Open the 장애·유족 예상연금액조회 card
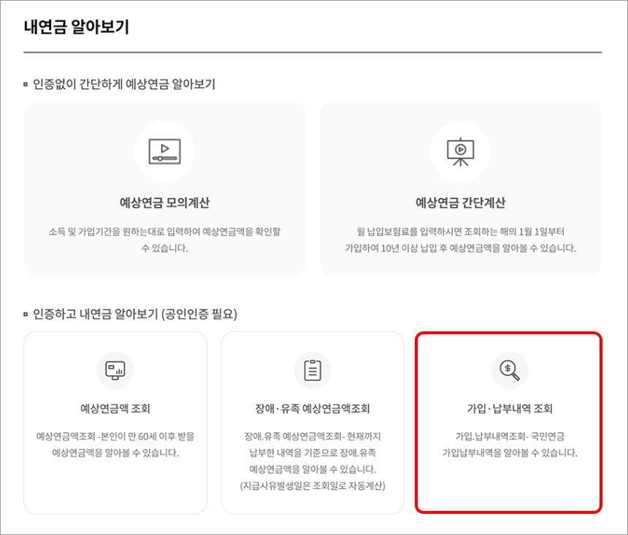Screen dimensions: 628x535 click(x=313, y=423)
